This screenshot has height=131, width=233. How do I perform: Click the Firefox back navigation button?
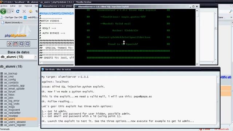click(3, 11)
